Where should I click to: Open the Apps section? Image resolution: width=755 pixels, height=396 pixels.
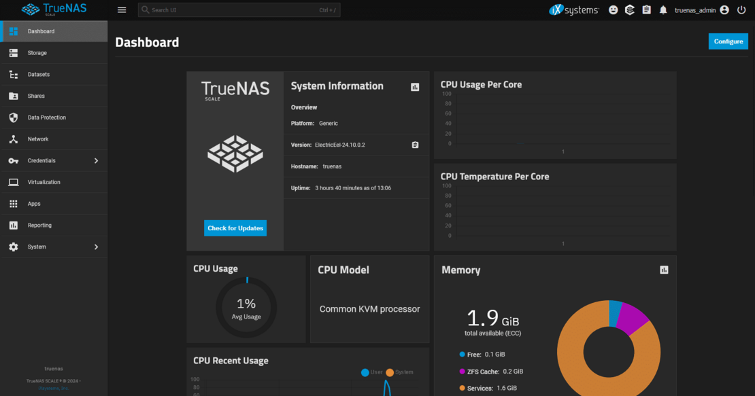click(x=34, y=203)
